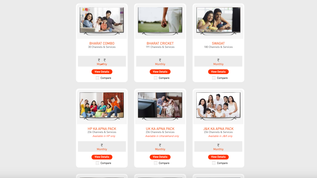317x178 pixels.
Task: Click the cricket ball TV image
Action: point(160,21)
